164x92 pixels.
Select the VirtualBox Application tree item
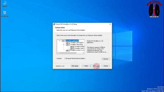click(x=72, y=41)
